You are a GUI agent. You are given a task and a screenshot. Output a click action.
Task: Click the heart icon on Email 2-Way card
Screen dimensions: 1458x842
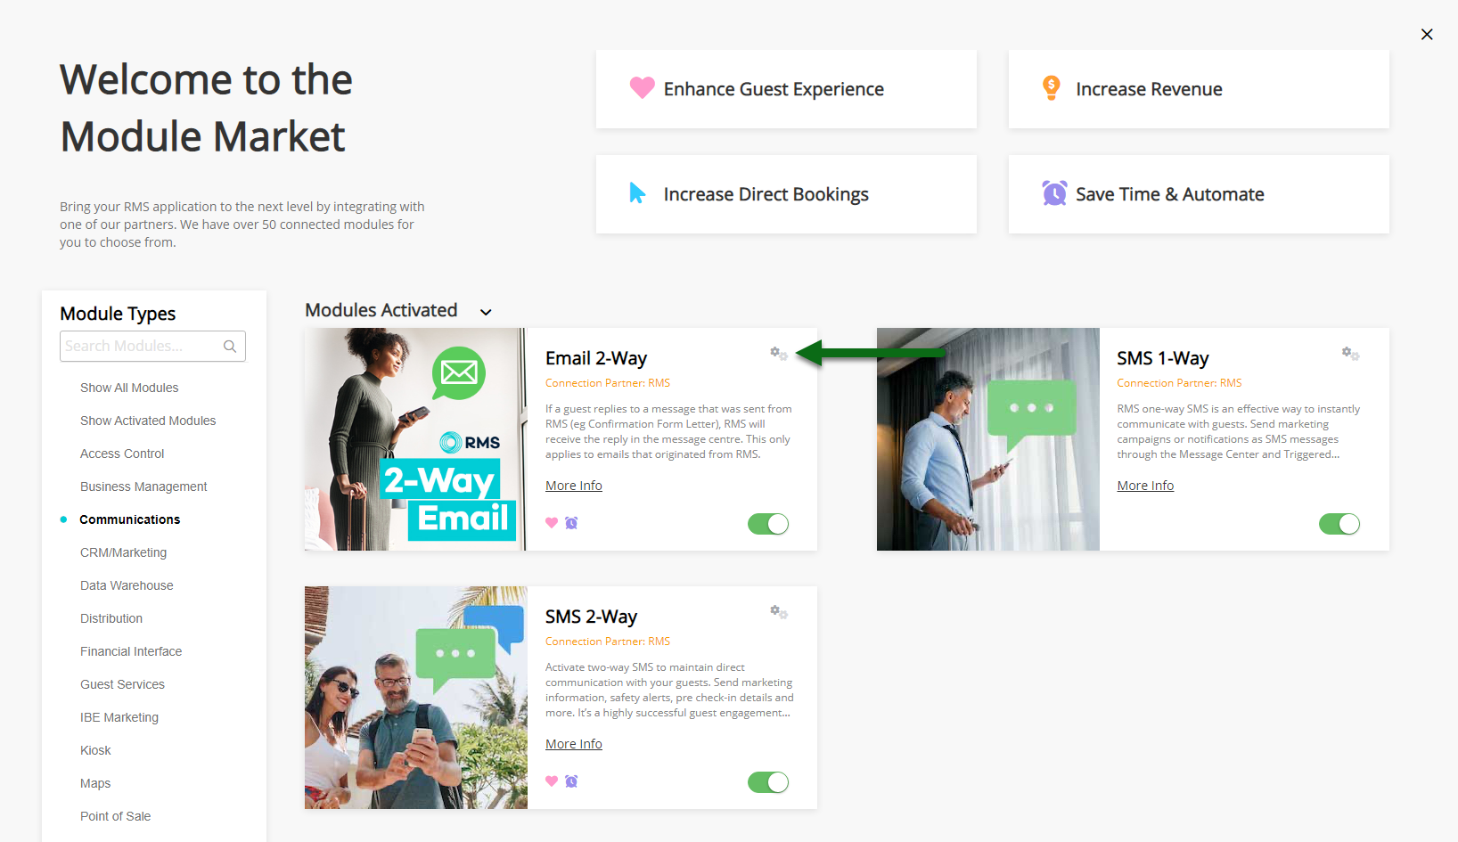pyautogui.click(x=552, y=523)
